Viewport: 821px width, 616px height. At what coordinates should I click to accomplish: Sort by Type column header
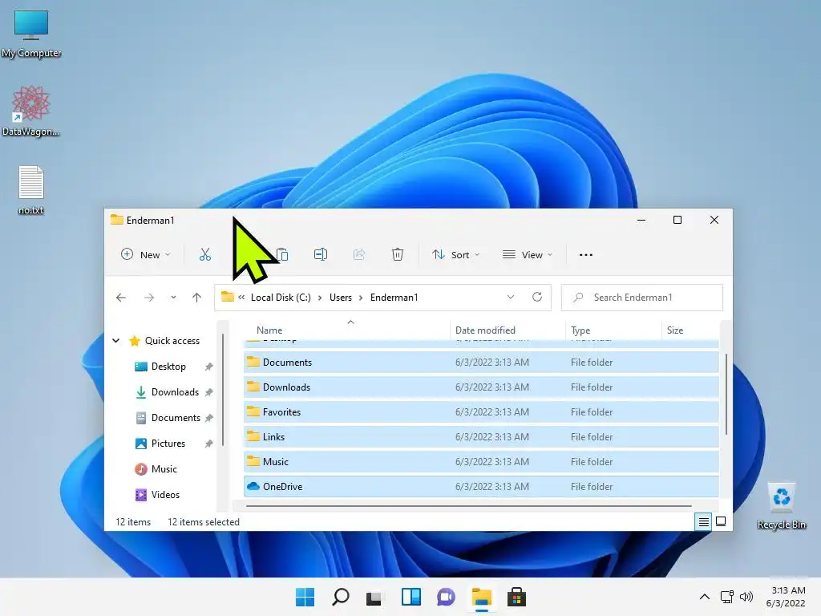(613, 330)
